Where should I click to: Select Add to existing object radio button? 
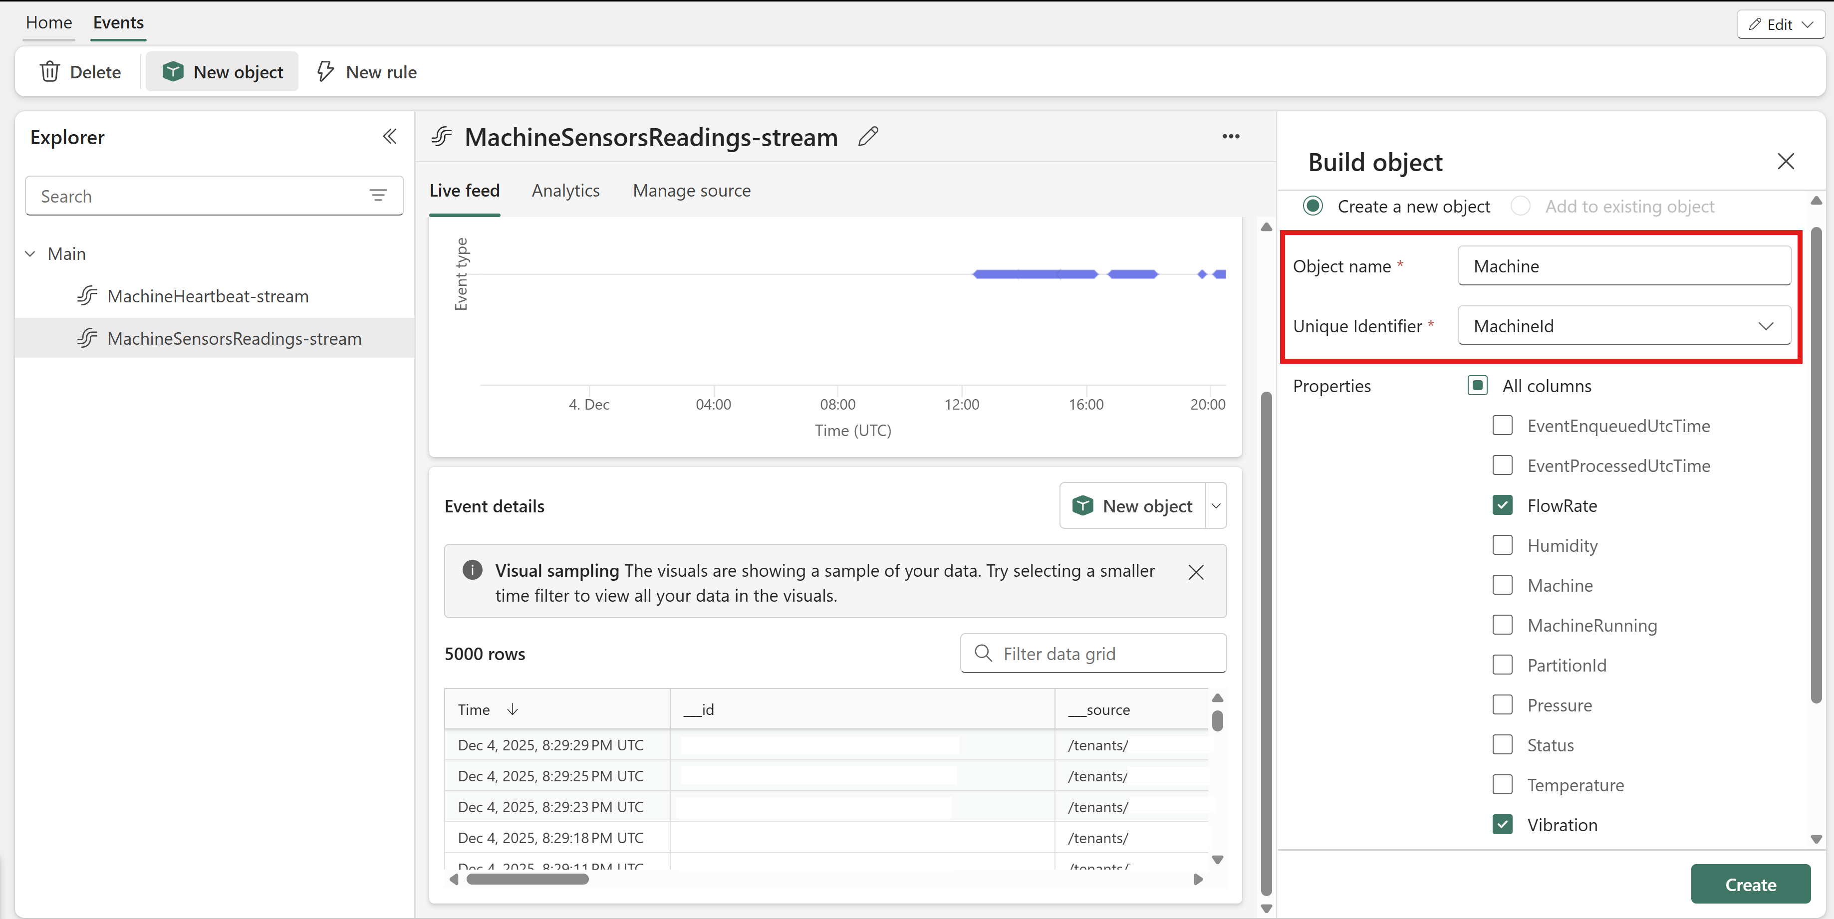coord(1521,207)
